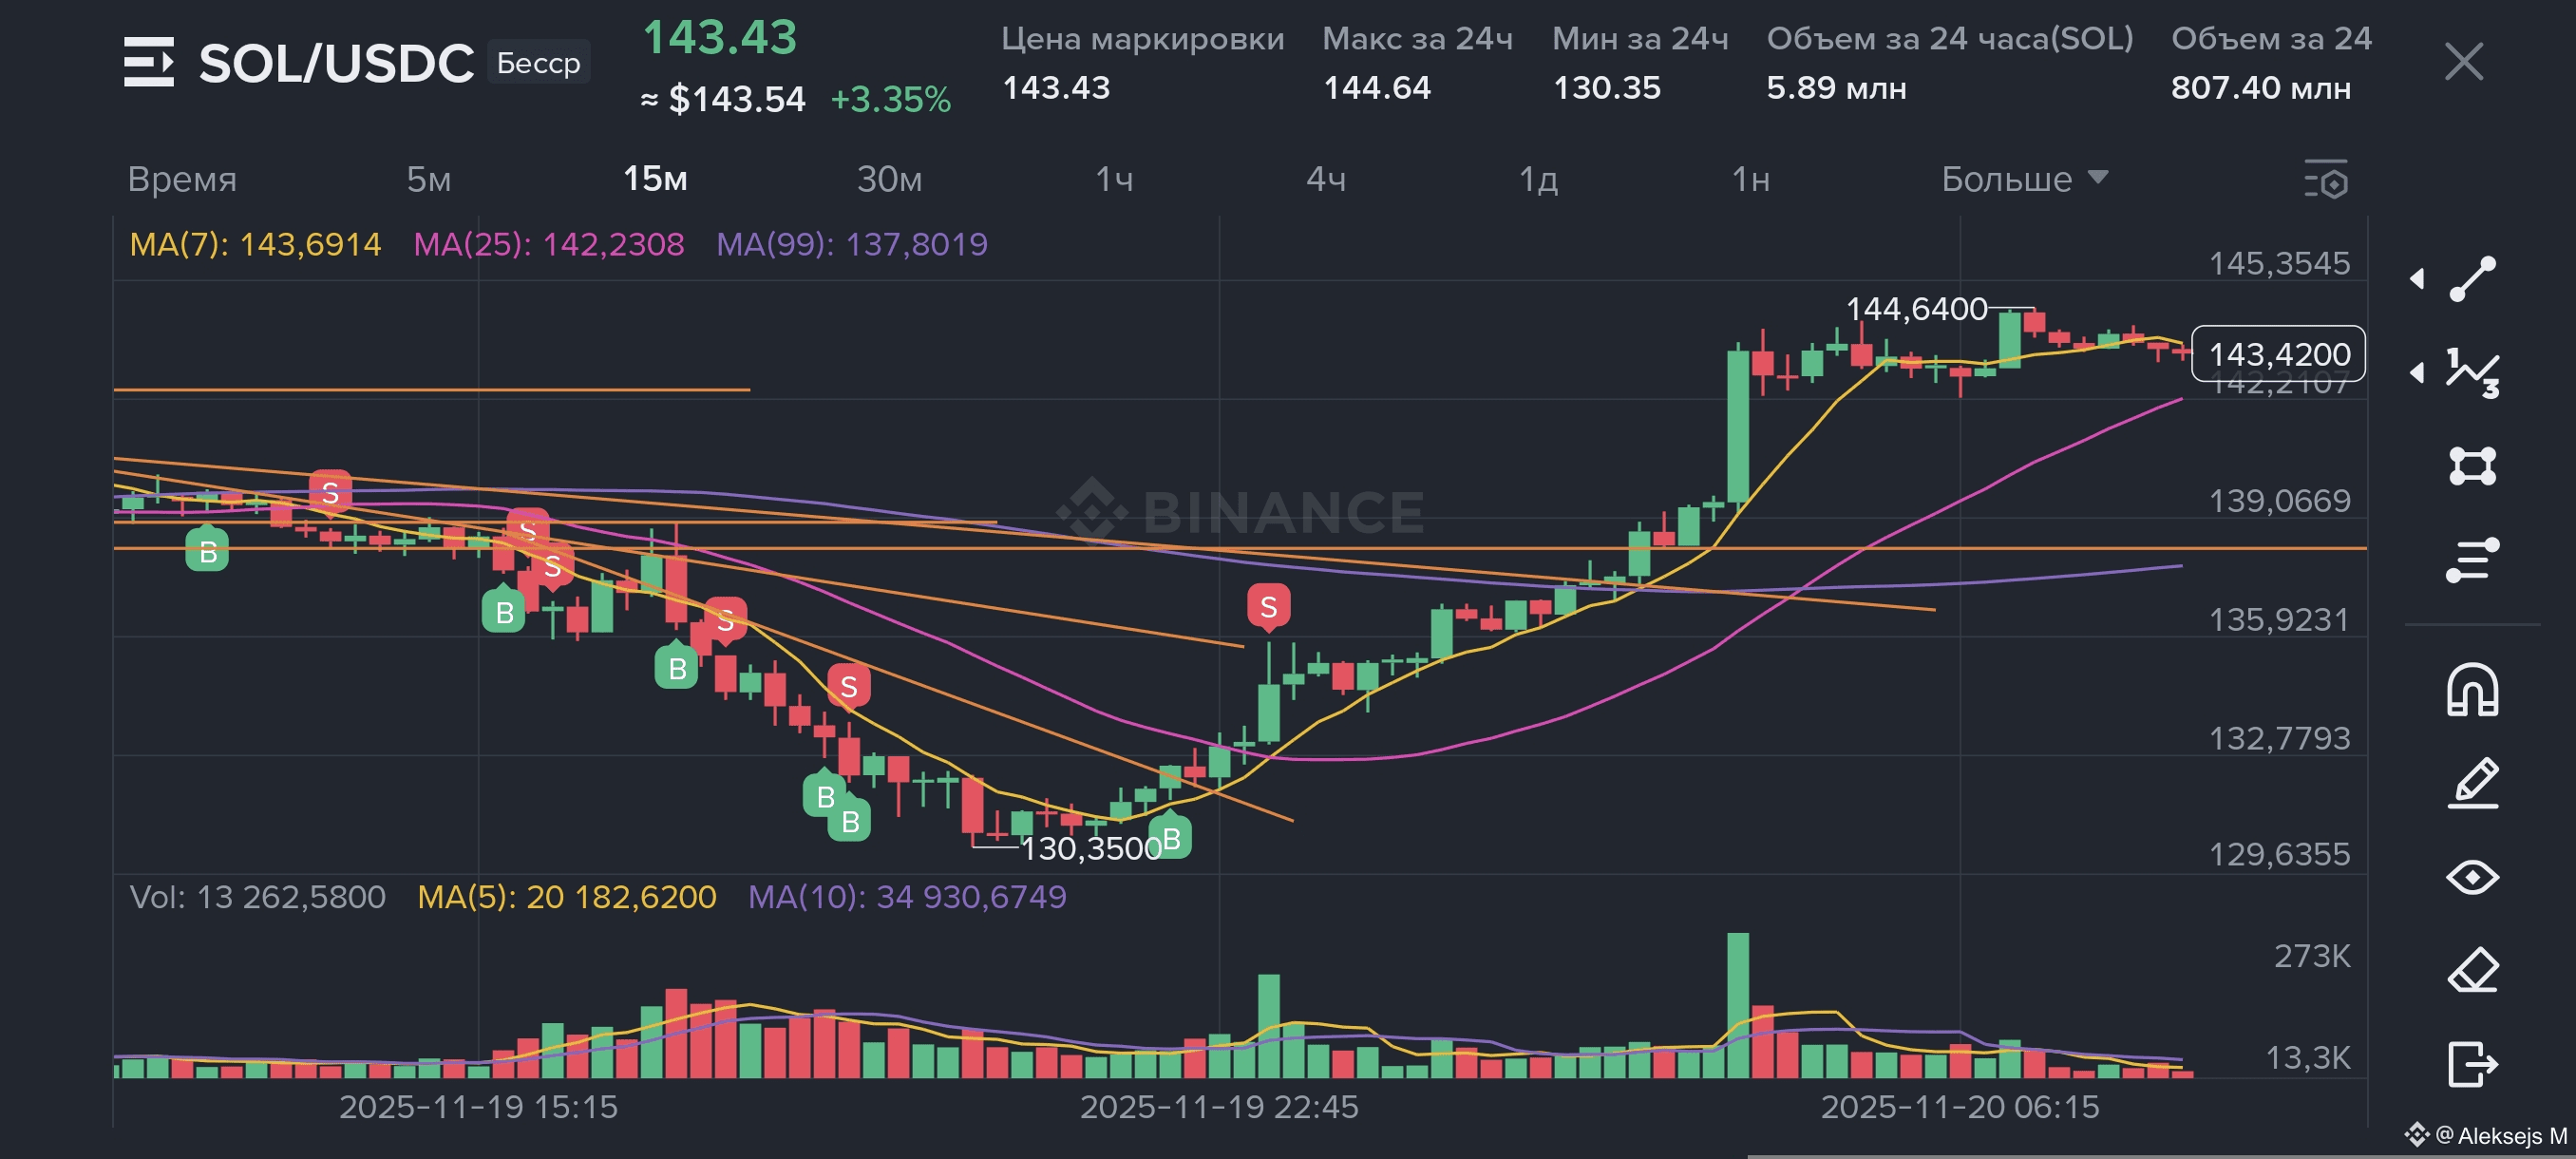Switch to the 5м timeframe tab
Image resolution: width=2576 pixels, height=1159 pixels.
pos(428,179)
